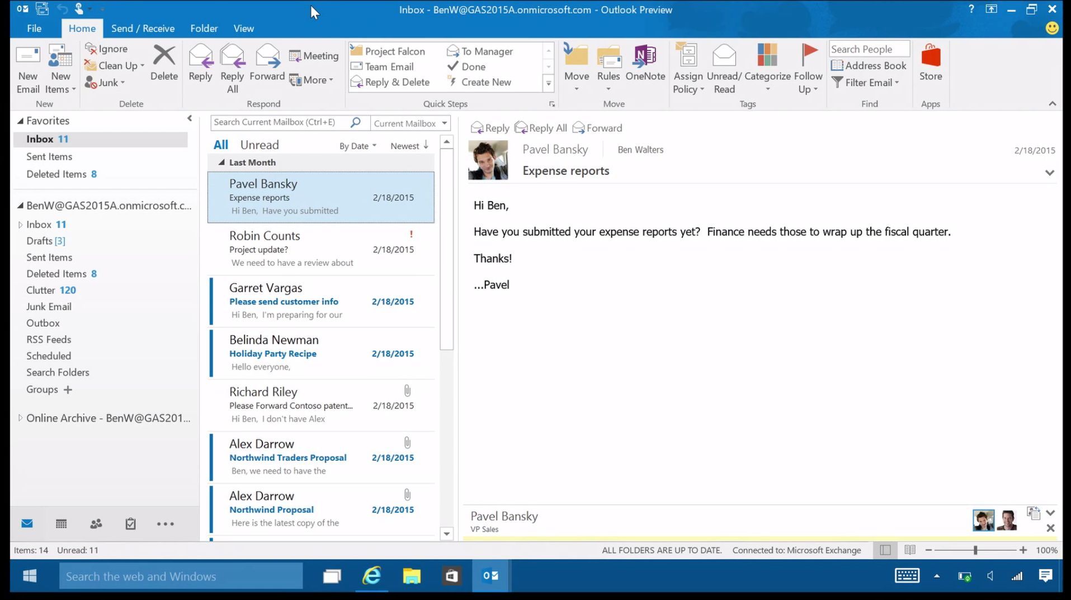Switch to Reading view in status bar

pos(910,550)
